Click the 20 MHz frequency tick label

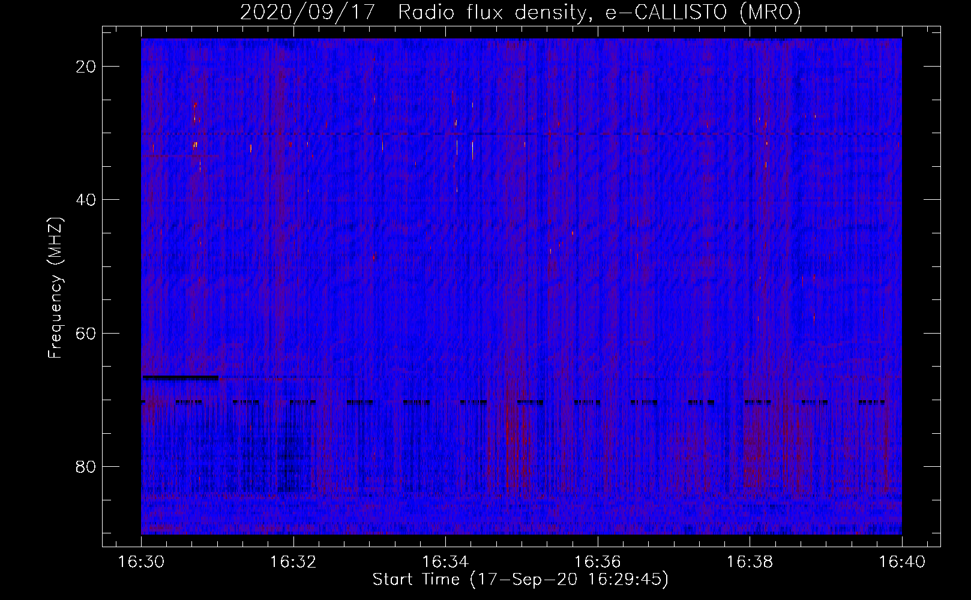coord(86,67)
